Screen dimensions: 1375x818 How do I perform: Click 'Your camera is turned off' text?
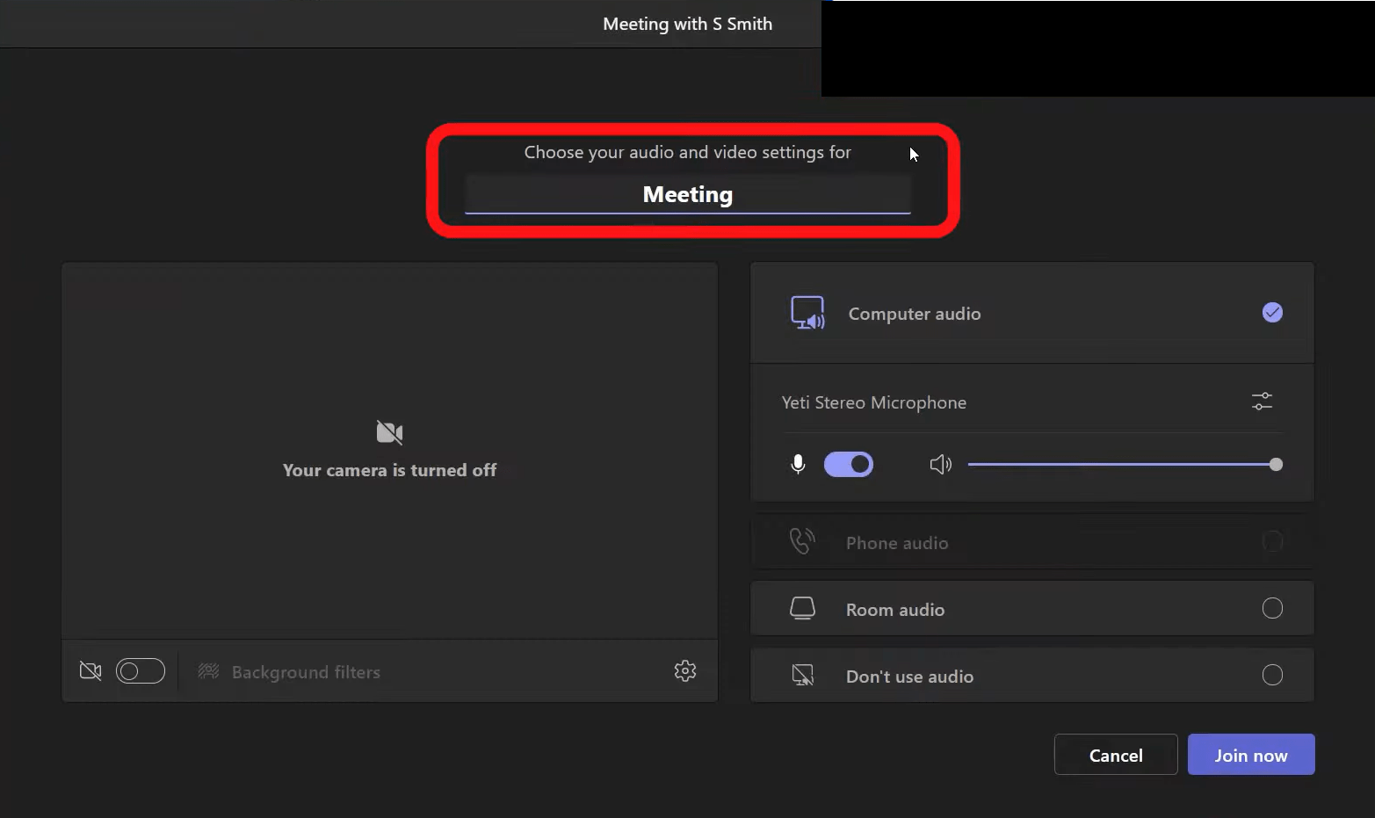[x=389, y=470]
